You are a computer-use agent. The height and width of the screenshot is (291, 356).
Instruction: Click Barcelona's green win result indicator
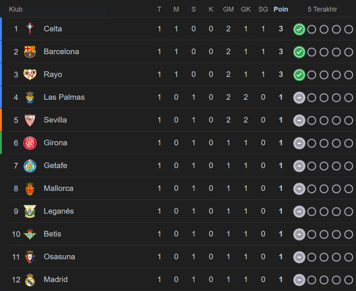point(299,52)
